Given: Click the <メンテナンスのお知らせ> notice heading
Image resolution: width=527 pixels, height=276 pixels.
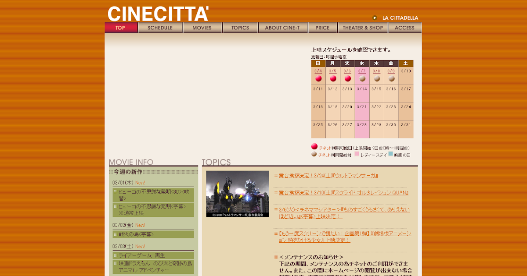Looking at the screenshot, I should point(311,257).
